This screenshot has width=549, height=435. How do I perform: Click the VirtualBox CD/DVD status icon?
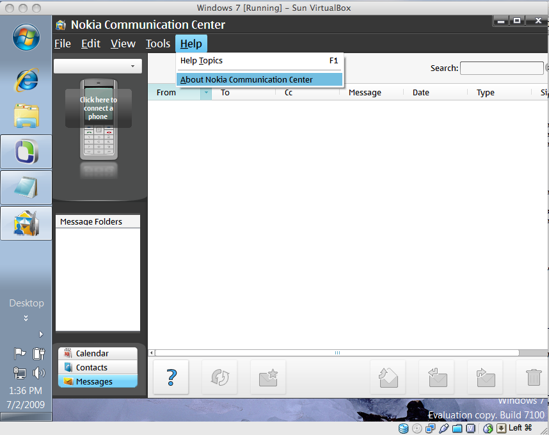click(417, 429)
